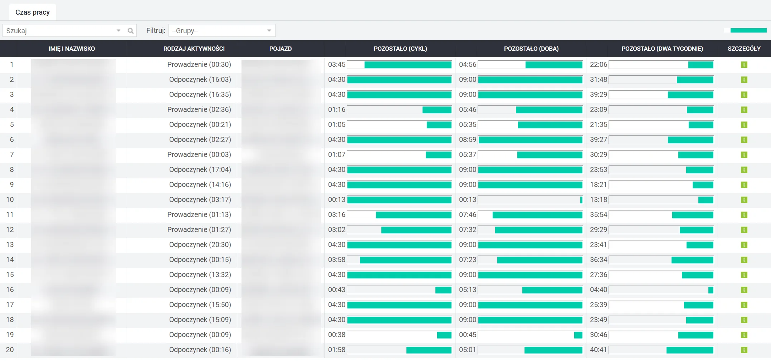
Task: Click daily remaining value 00:45
Action: [468, 335]
